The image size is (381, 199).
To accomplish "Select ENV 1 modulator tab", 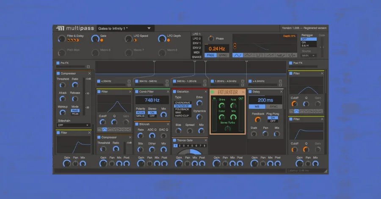I will click(x=196, y=43).
